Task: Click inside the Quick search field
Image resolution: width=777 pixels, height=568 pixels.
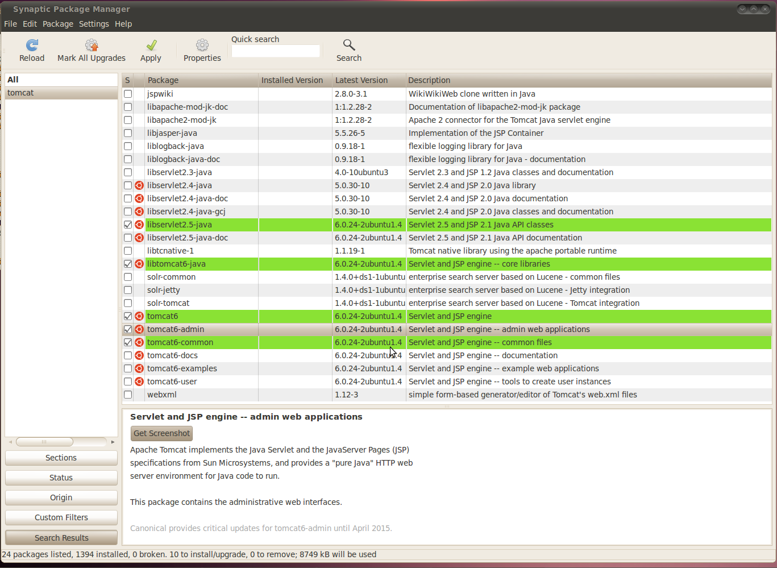Action: (276, 51)
